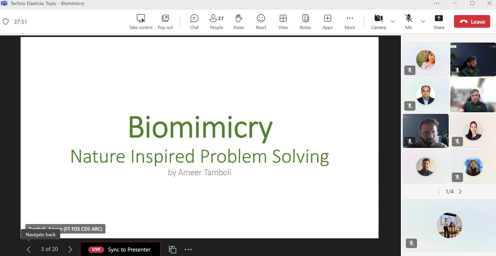
Task: Pop out the shared content
Action: click(165, 22)
